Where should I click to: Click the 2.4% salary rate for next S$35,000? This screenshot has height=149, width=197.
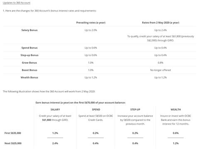coord(55,143)
